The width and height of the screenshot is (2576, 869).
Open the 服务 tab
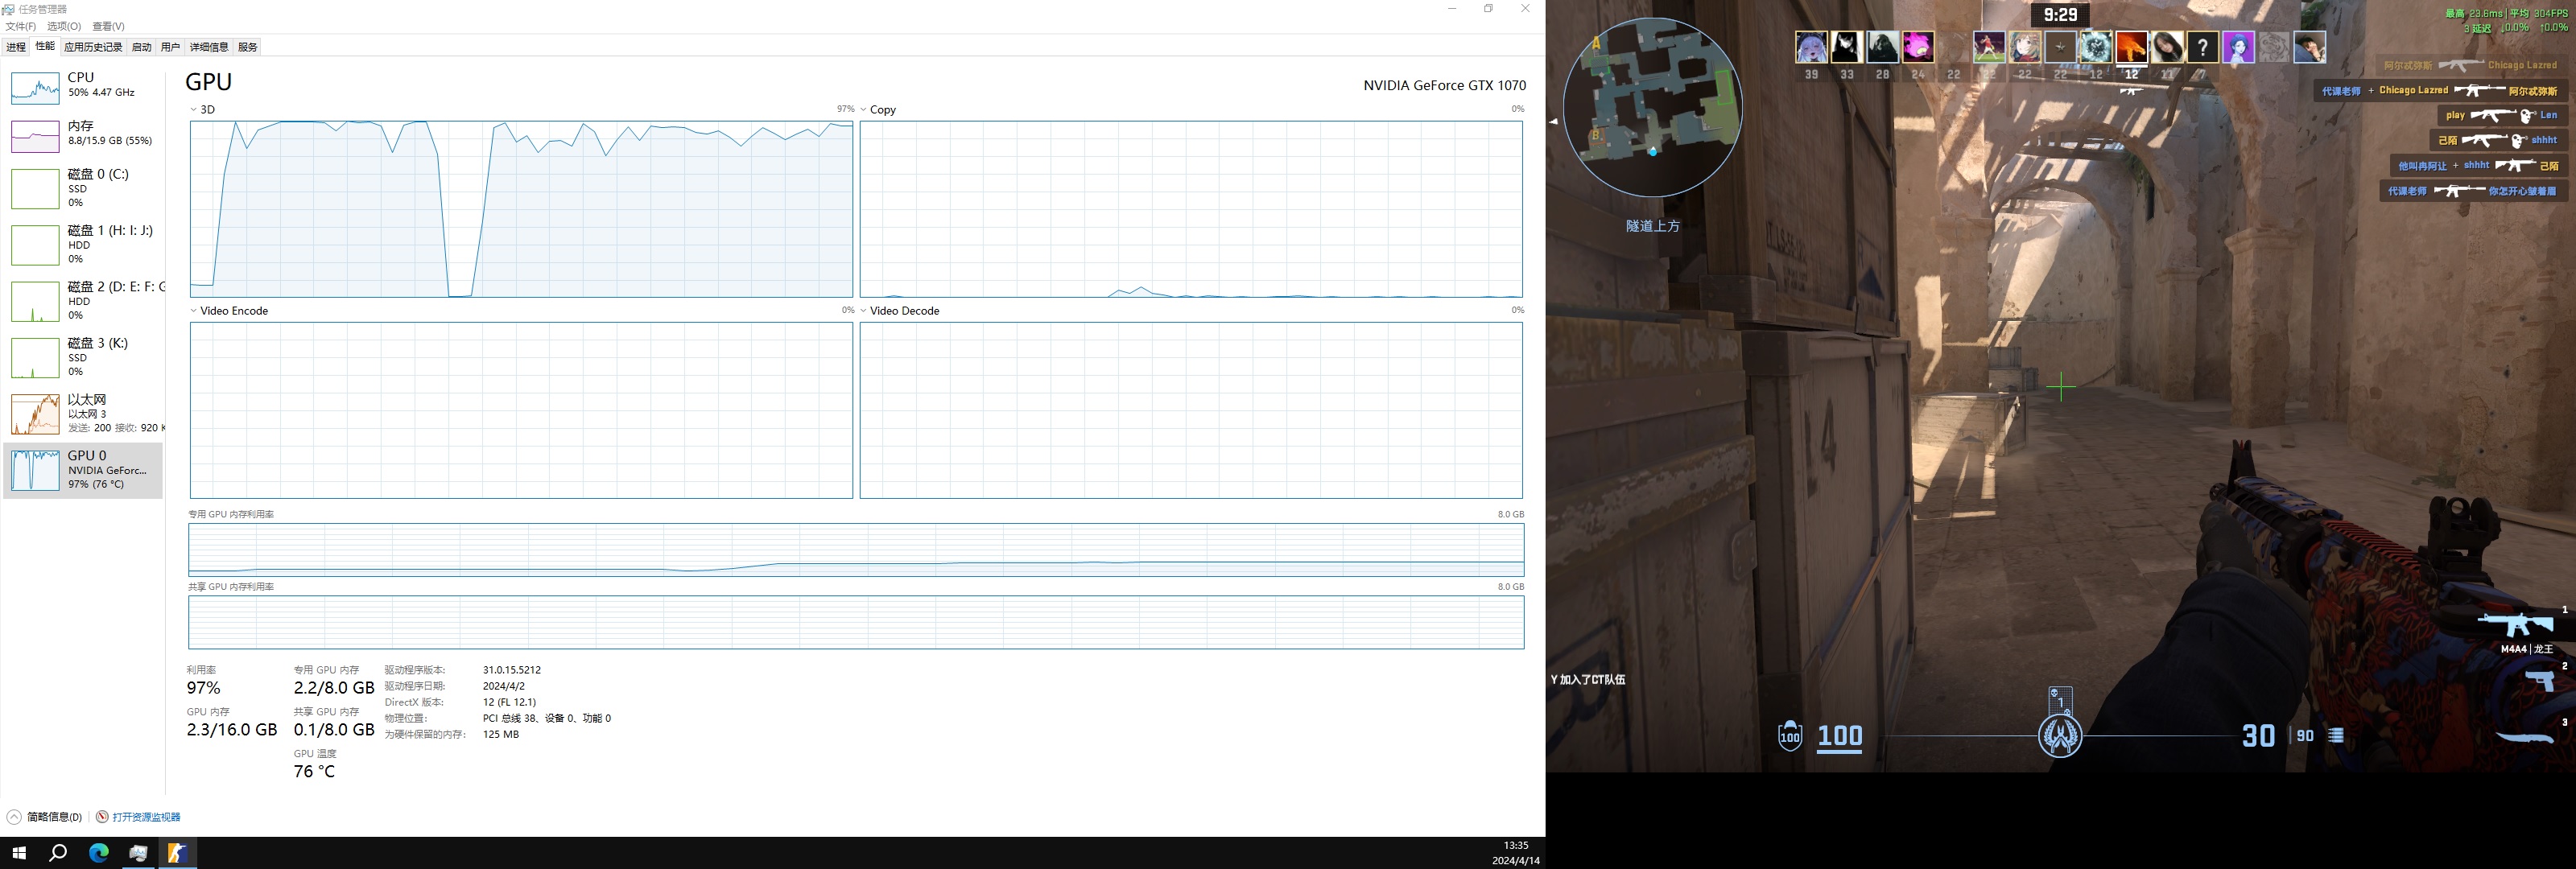248,47
